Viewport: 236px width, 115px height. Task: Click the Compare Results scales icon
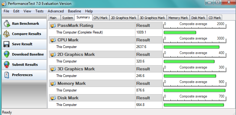(7, 34)
